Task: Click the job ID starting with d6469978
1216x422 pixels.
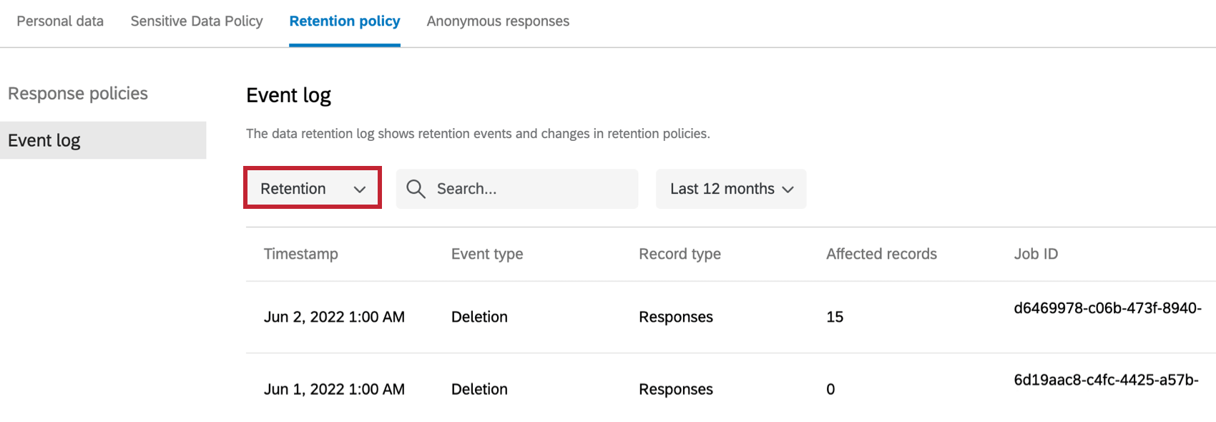Action: [x=1107, y=308]
